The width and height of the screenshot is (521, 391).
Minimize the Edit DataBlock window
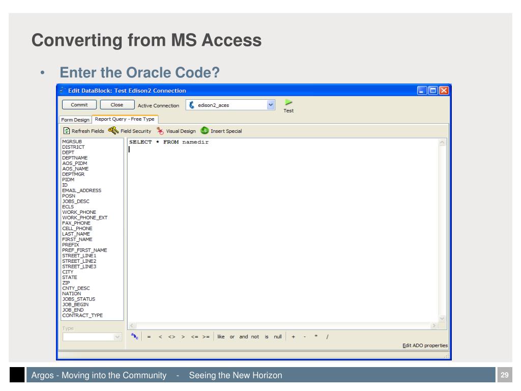[x=422, y=91]
